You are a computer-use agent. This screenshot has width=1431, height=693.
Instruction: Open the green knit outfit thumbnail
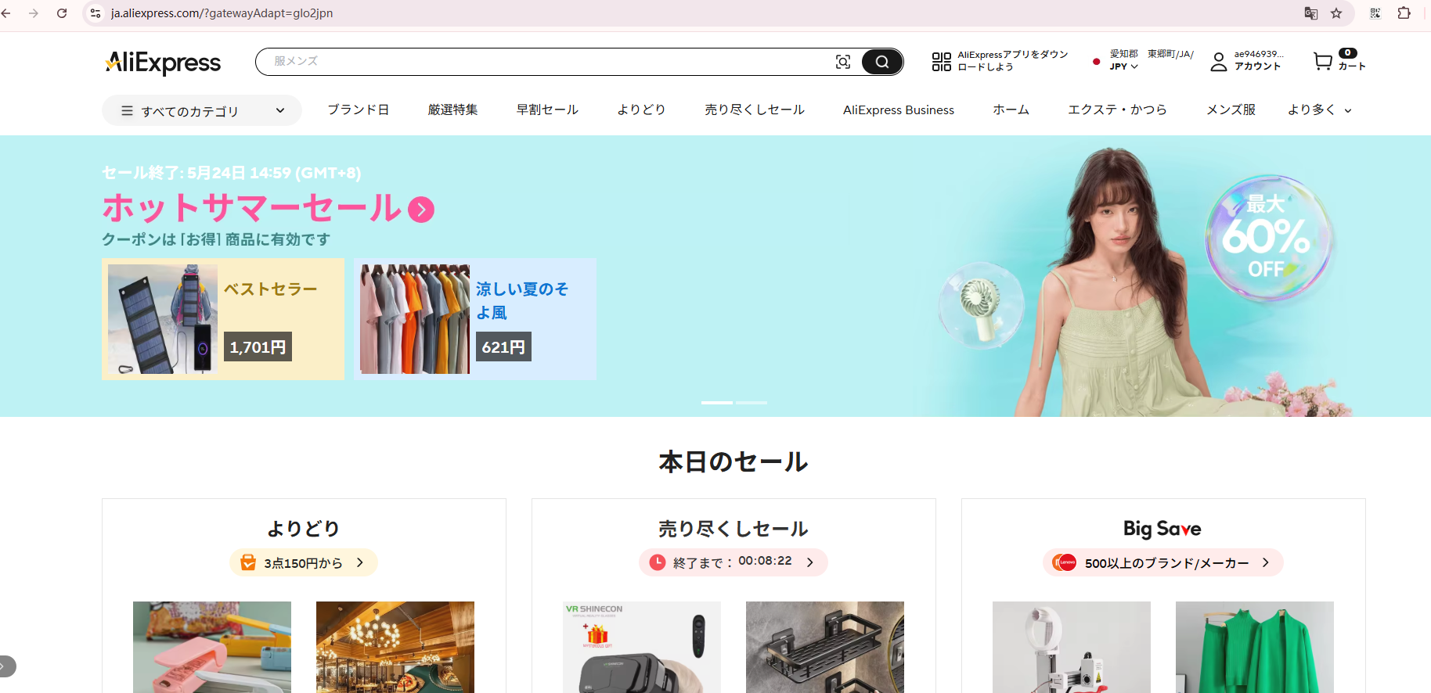point(1255,647)
